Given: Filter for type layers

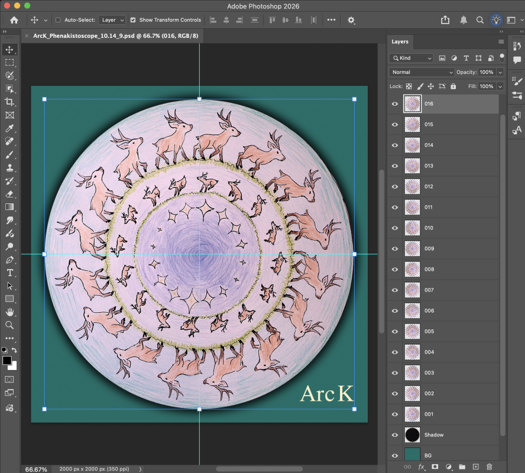Looking at the screenshot, I should pos(466,59).
